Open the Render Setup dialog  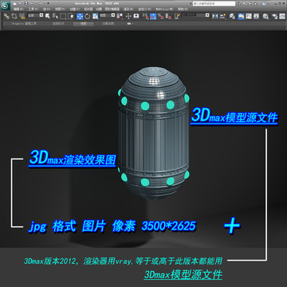click(275, 16)
